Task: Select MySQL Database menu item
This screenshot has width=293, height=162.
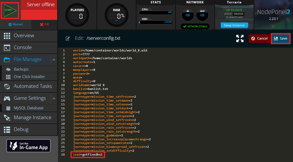Action: click(x=28, y=108)
